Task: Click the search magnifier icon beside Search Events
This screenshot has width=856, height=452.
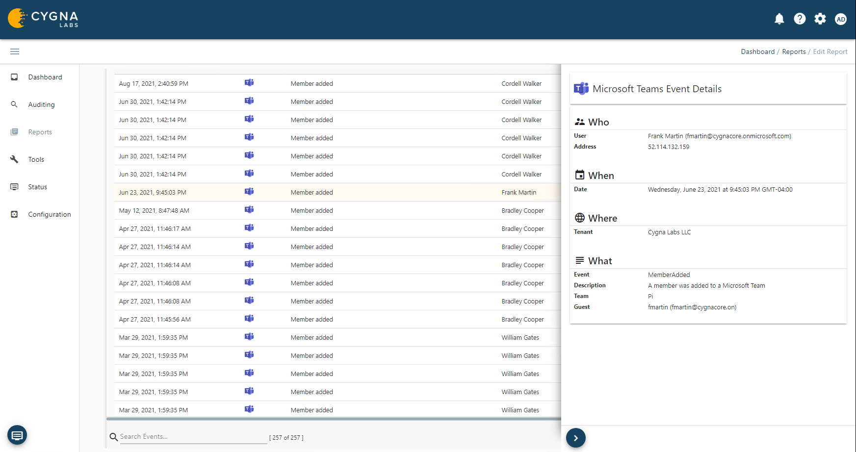Action: pyautogui.click(x=113, y=437)
